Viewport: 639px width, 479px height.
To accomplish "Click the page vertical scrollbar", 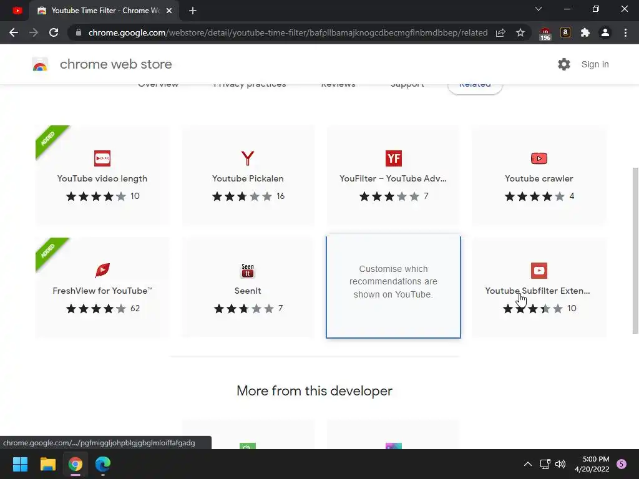I will [x=635, y=251].
